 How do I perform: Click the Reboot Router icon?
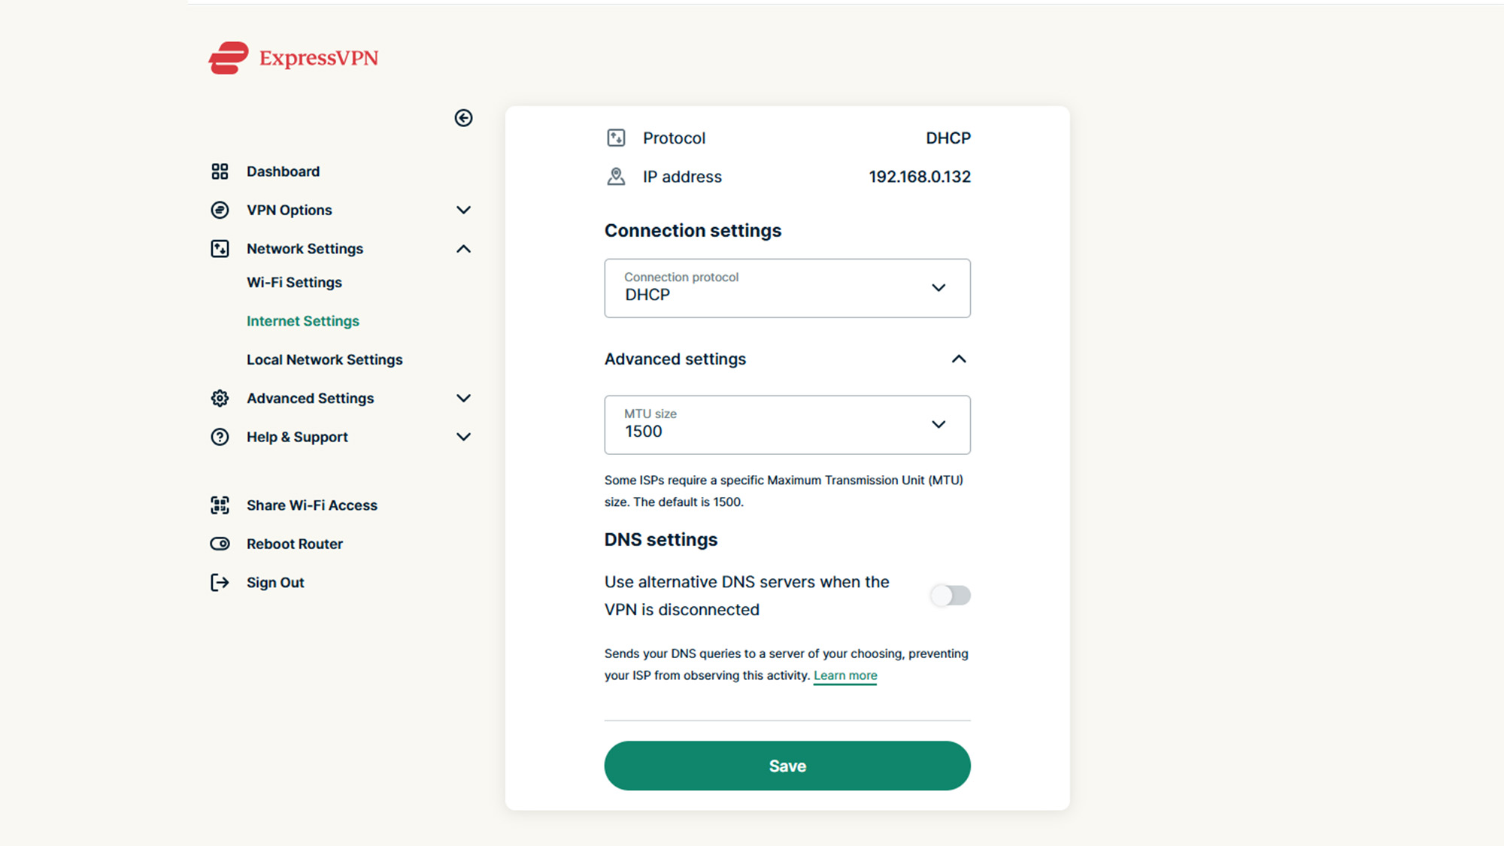[x=220, y=544]
